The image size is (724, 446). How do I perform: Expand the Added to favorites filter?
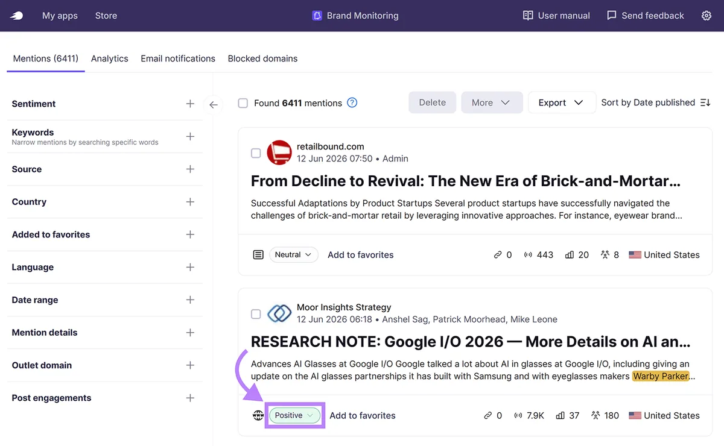[190, 234]
